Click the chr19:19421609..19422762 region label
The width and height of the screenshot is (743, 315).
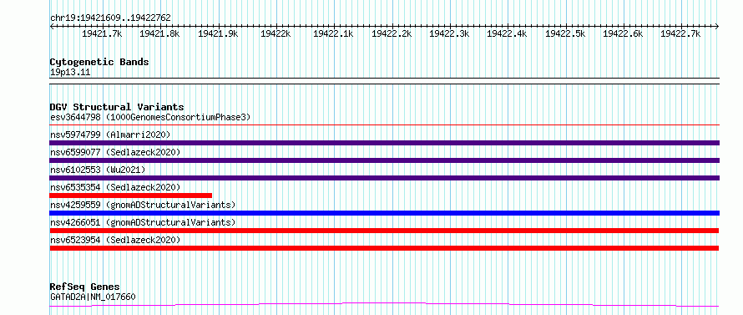[x=110, y=18]
